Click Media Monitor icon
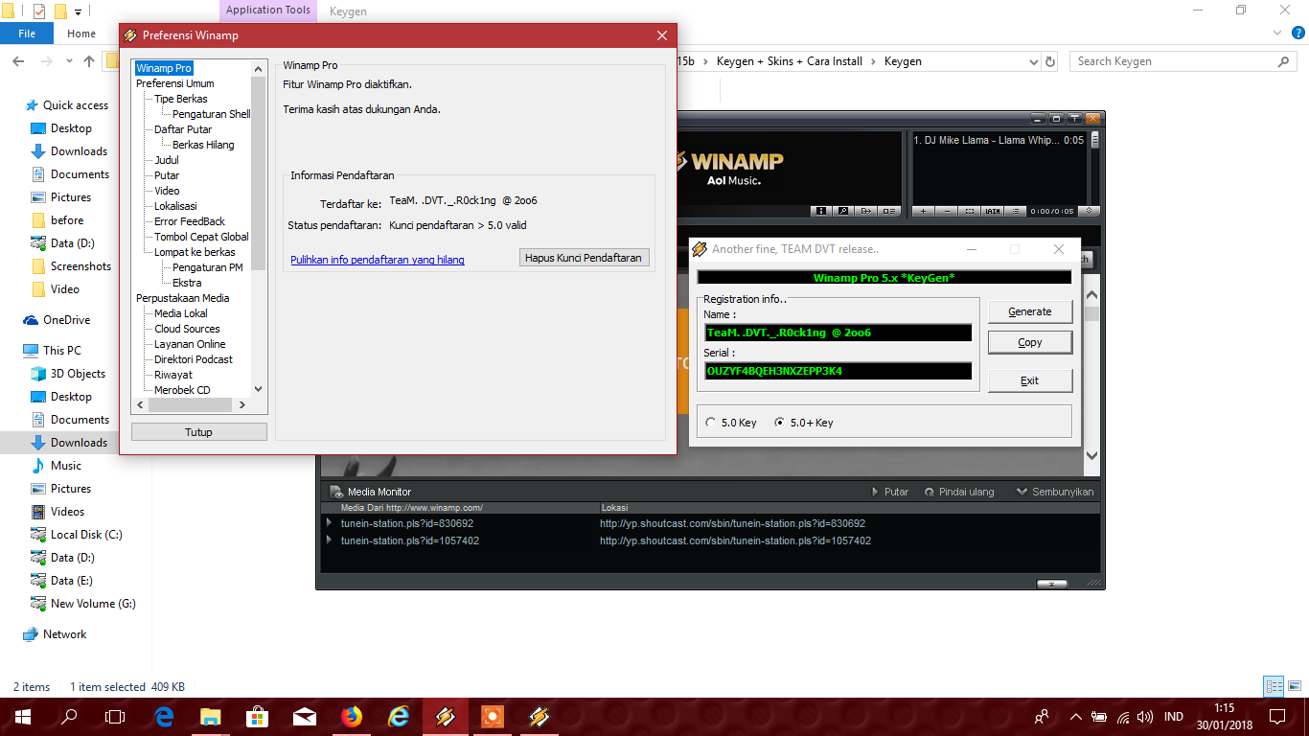 [335, 492]
